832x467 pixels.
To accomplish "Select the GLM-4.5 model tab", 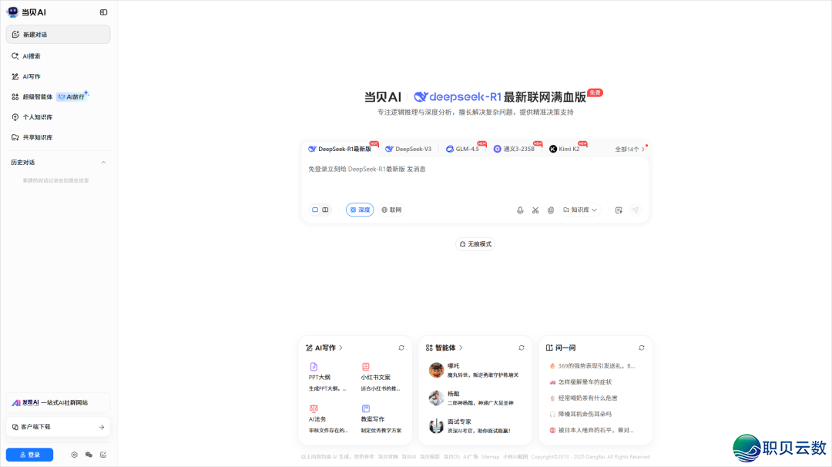I will click(463, 150).
